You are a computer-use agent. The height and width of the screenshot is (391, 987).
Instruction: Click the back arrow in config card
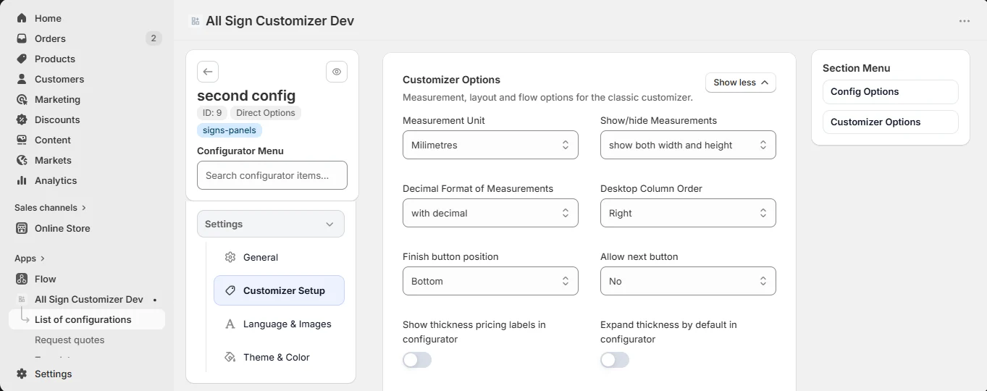point(208,72)
